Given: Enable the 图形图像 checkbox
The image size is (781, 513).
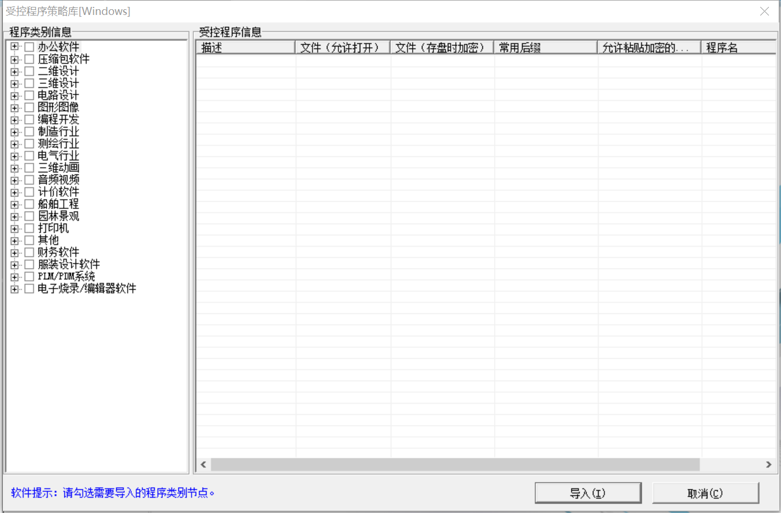Looking at the screenshot, I should 29,108.
